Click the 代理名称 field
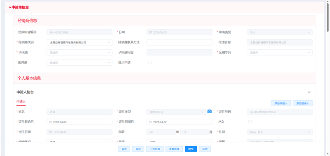This screenshot has height=156, width=330. (280, 42)
